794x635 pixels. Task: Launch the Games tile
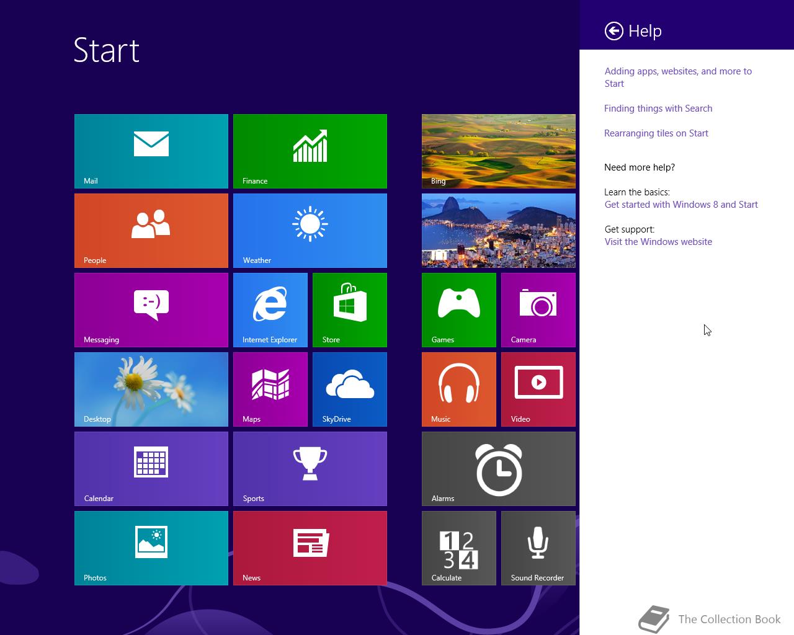pyautogui.click(x=459, y=310)
